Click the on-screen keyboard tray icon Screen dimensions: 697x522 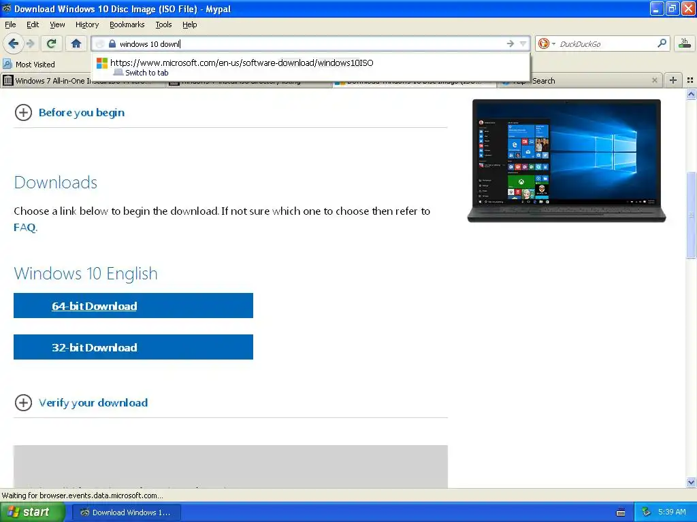tap(621, 512)
